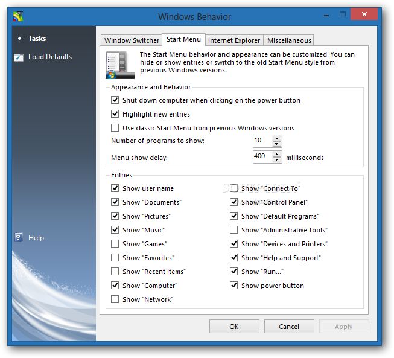Uncheck Show "Pictures" entry
The height and width of the screenshot is (358, 394).
pos(115,216)
